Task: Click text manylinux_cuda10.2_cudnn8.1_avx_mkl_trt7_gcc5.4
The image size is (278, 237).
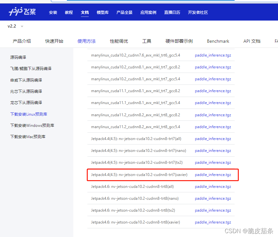Action: (x=136, y=79)
